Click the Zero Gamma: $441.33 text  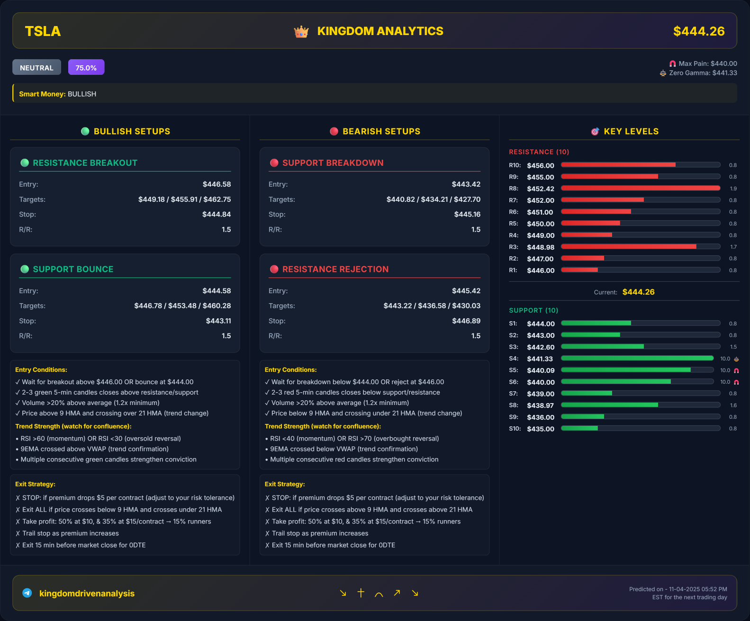[x=703, y=73]
